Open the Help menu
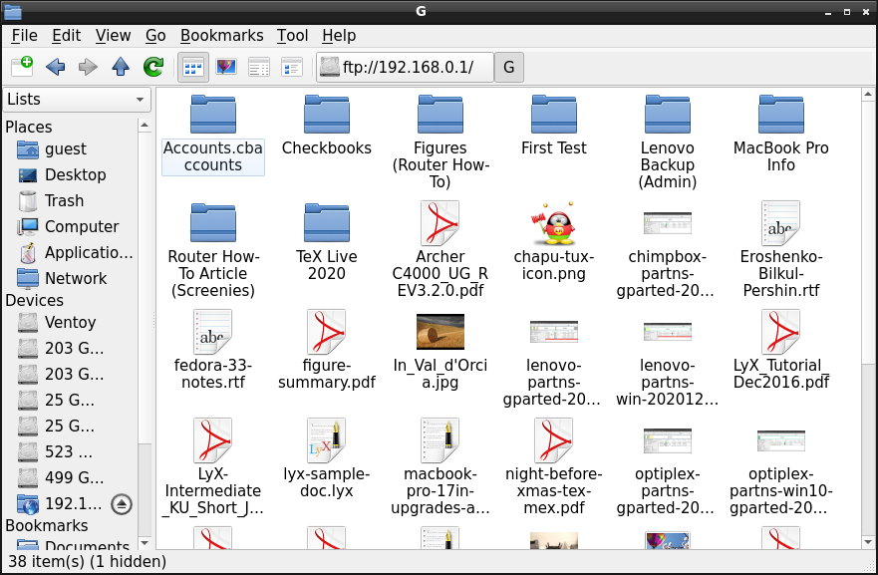This screenshot has height=575, width=878. tap(339, 36)
